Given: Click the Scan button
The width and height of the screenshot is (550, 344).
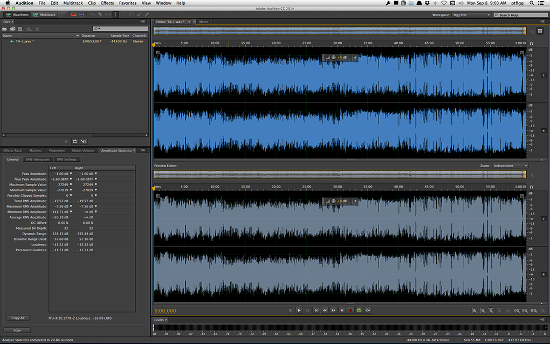Looking at the screenshot, I should [x=16, y=329].
